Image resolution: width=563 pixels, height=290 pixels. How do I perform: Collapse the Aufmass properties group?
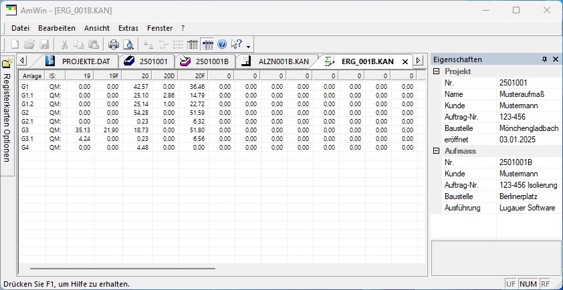436,151
